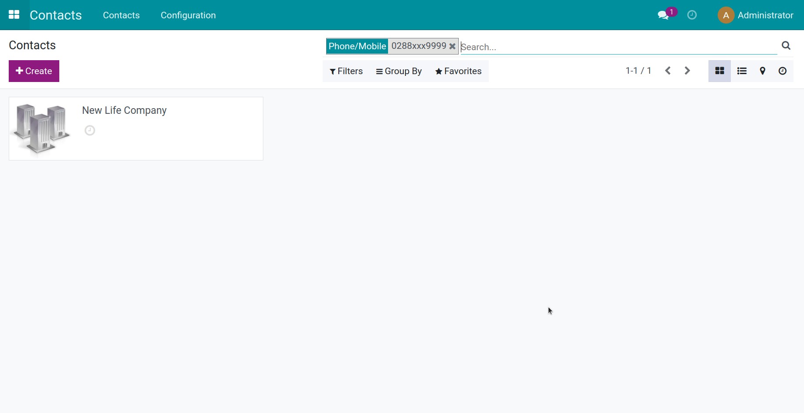Remove the Phone/Mobile search facet

[452, 46]
